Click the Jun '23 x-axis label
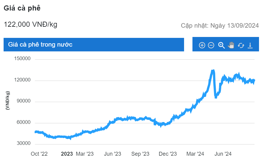The height and width of the screenshot is (165, 265). click(112, 154)
